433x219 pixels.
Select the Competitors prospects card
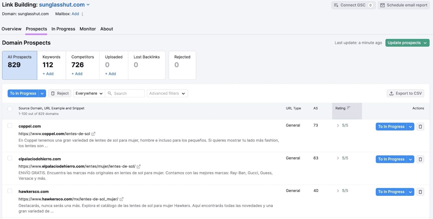[83, 65]
